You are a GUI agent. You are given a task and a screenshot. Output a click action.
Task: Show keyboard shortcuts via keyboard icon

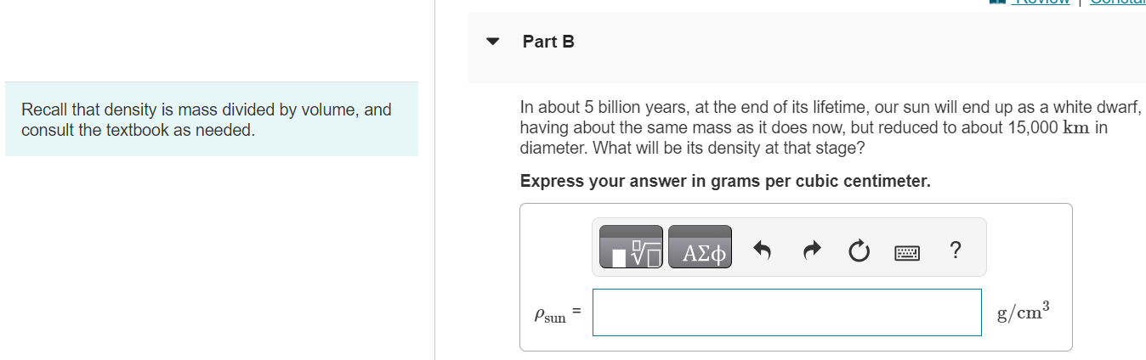click(907, 252)
